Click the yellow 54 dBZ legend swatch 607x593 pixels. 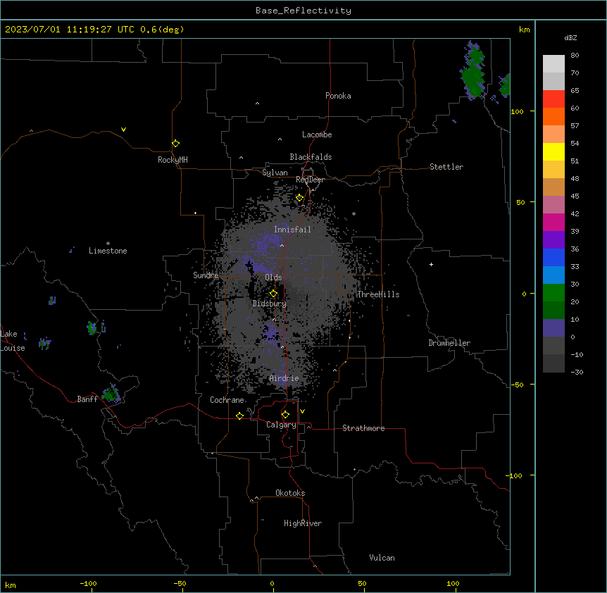click(x=553, y=151)
